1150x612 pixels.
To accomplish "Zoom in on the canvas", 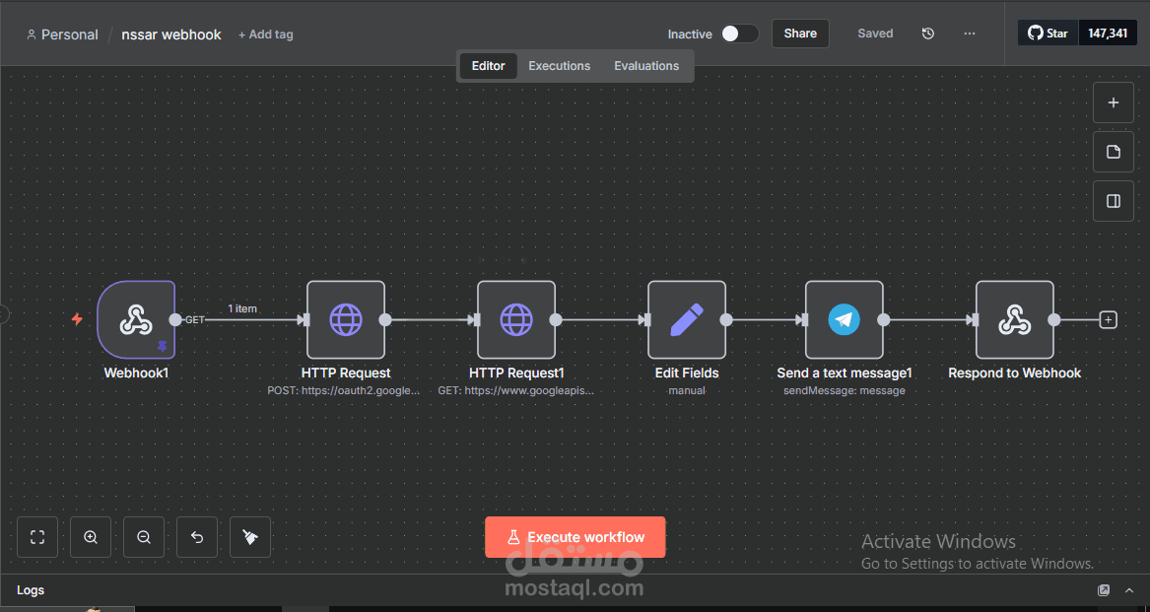I will (91, 537).
